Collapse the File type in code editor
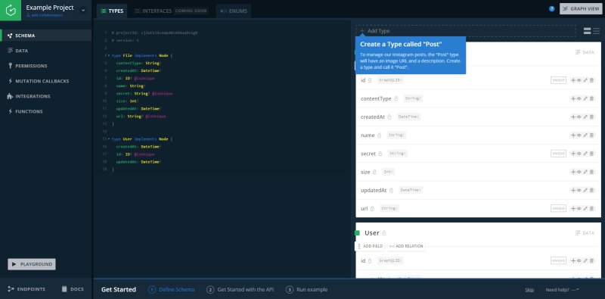Image resolution: width=605 pixels, height=299 pixels. pos(108,55)
